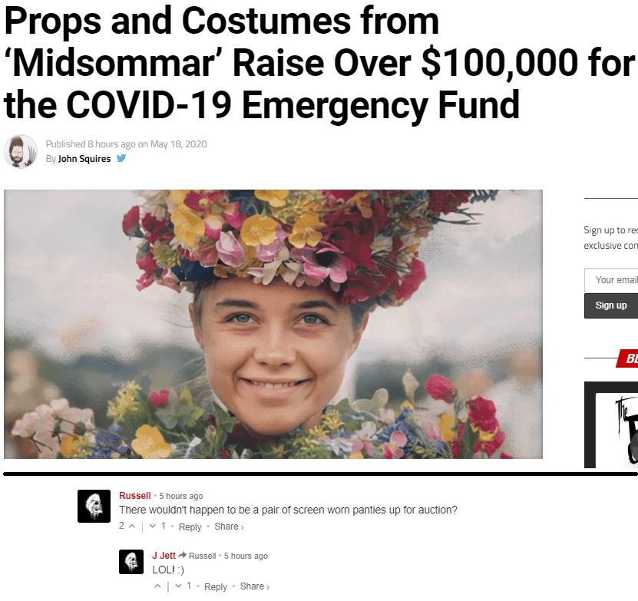Open J Jett's skull avatar profile

pyautogui.click(x=131, y=562)
